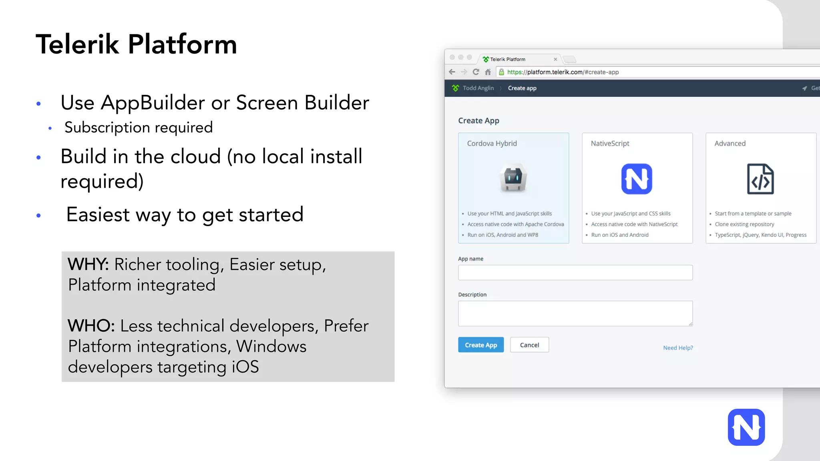
Task: Click the browser back arrow
Action: [x=452, y=72]
